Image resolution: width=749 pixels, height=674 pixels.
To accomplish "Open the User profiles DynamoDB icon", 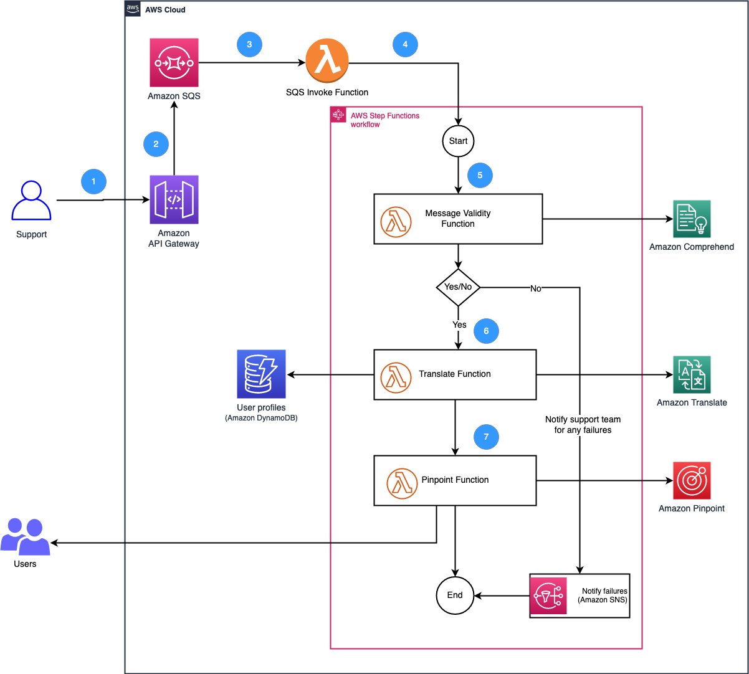I will click(x=260, y=374).
